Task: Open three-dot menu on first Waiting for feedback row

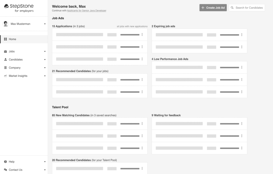Action: point(242,124)
